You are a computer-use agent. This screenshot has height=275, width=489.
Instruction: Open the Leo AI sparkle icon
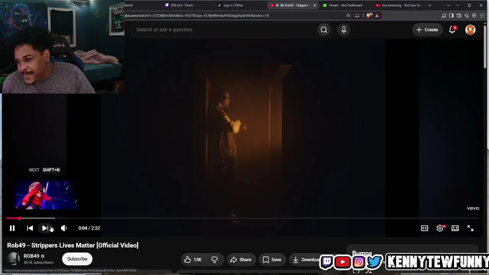coord(466,16)
